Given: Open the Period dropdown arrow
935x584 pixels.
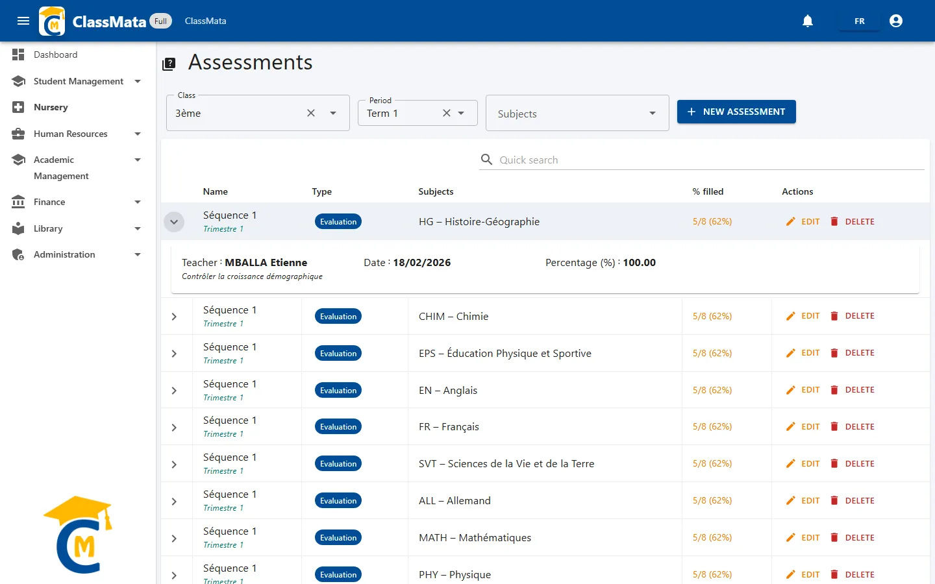Looking at the screenshot, I should tap(461, 113).
